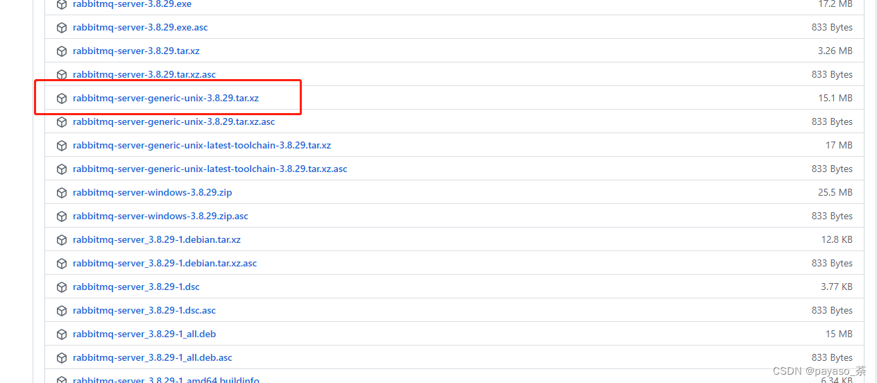Click 833 Bytes size of all.deb.asc row

pos(832,358)
